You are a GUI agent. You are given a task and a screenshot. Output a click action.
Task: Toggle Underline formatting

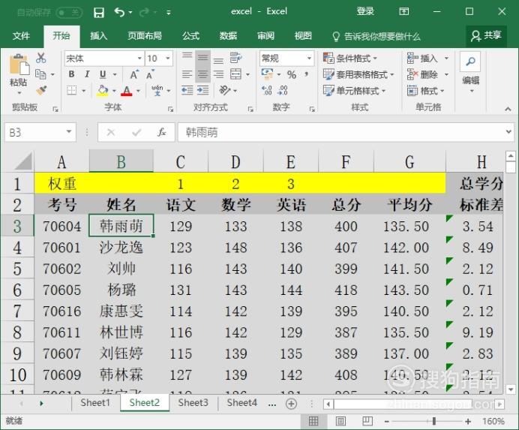pyautogui.click(x=103, y=74)
